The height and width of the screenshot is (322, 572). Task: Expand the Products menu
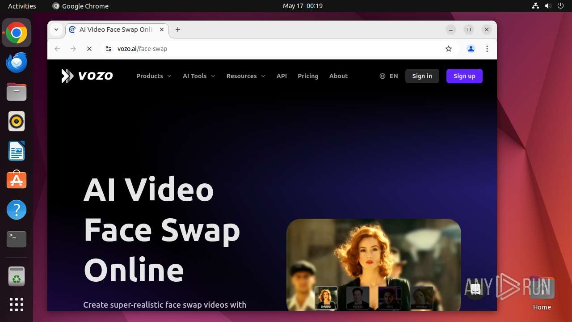[x=154, y=76]
